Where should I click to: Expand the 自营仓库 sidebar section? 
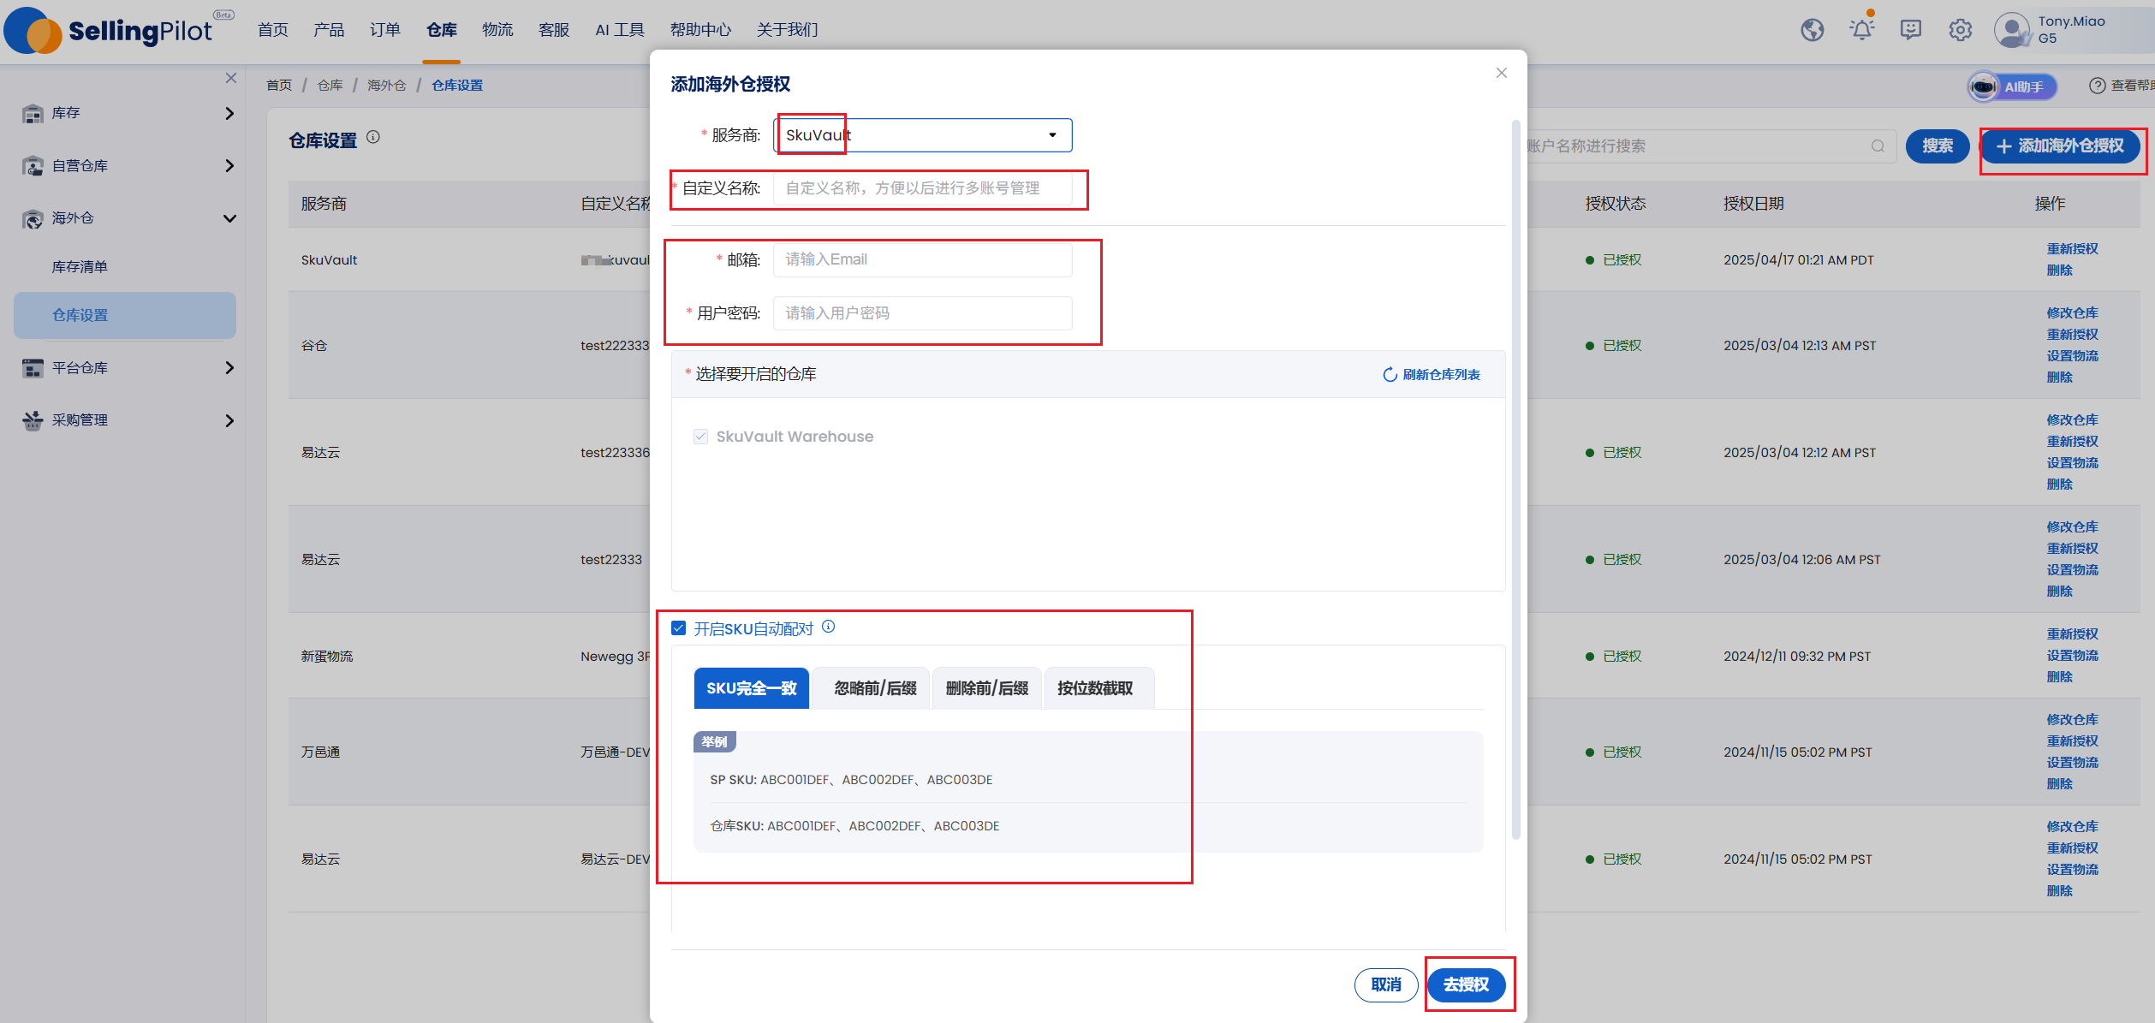(x=229, y=166)
